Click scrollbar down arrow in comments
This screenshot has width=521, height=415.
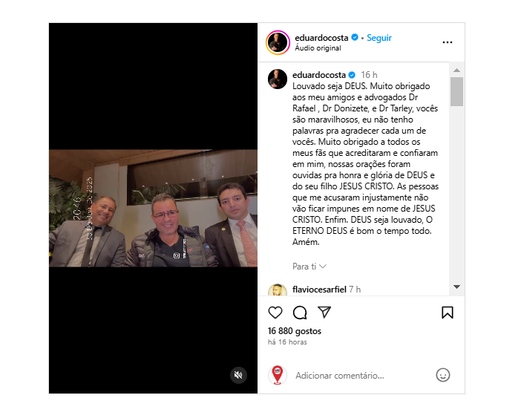457,287
